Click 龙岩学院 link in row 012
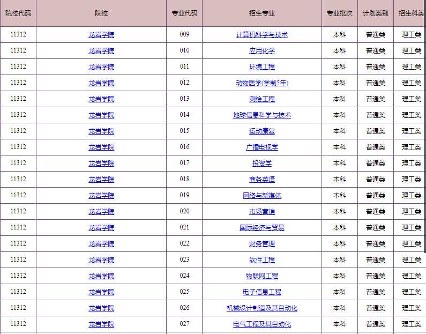Image resolution: width=426 pixels, height=334 pixels. point(101,83)
